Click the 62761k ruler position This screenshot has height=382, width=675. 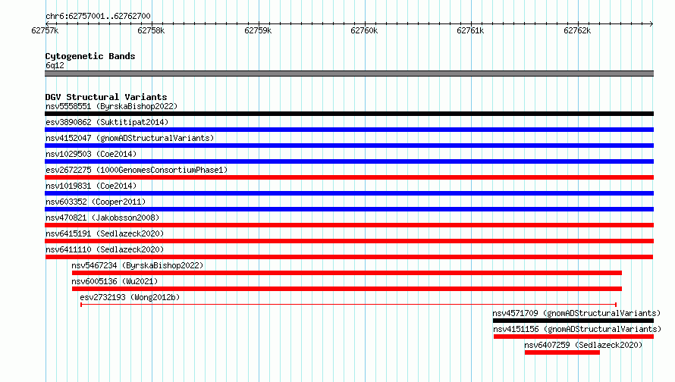coord(470,30)
